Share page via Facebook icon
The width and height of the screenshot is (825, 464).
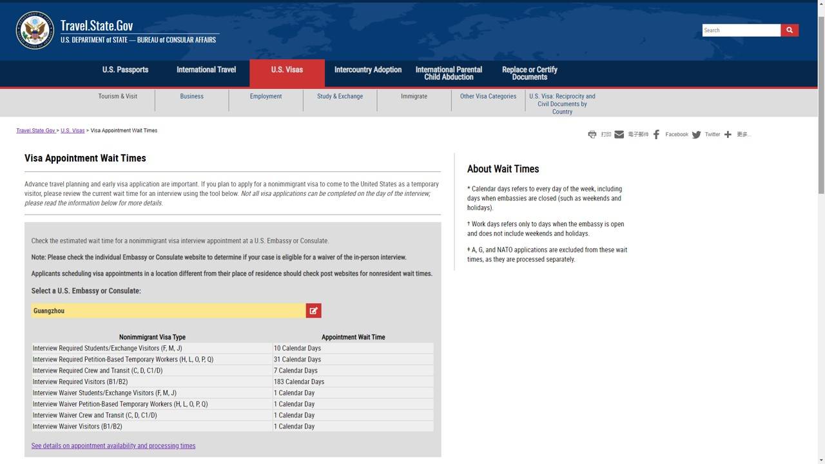(x=656, y=135)
